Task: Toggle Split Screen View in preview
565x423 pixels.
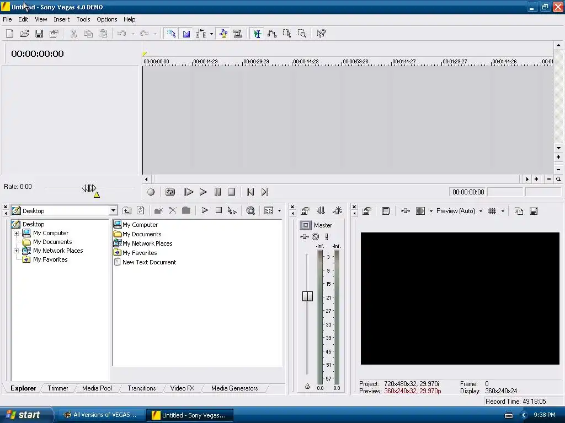Action: pos(420,211)
